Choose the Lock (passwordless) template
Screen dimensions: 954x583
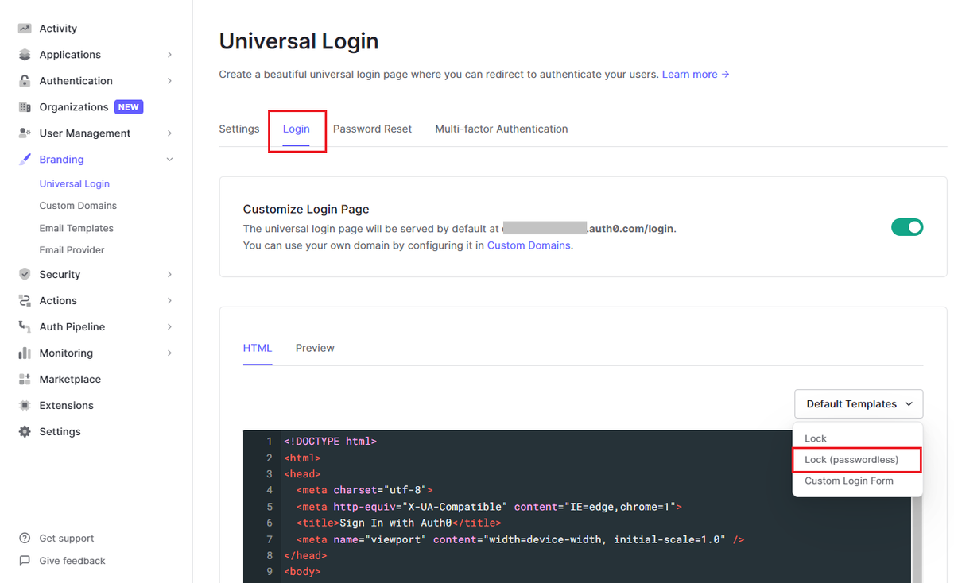pos(851,460)
